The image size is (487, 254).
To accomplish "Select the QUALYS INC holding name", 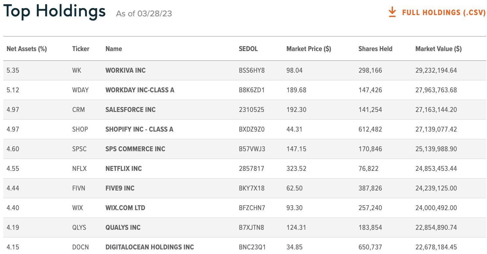I will click(123, 227).
